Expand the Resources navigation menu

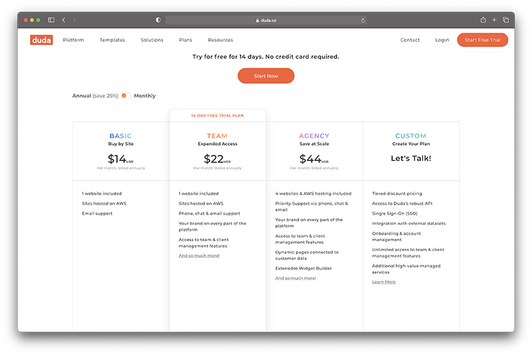(x=220, y=40)
